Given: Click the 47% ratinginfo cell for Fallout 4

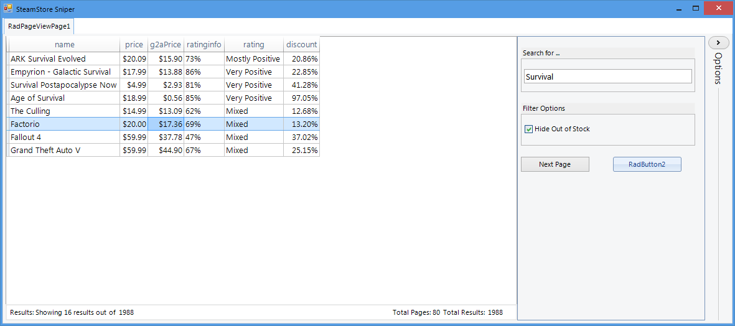Looking at the screenshot, I should [204, 137].
